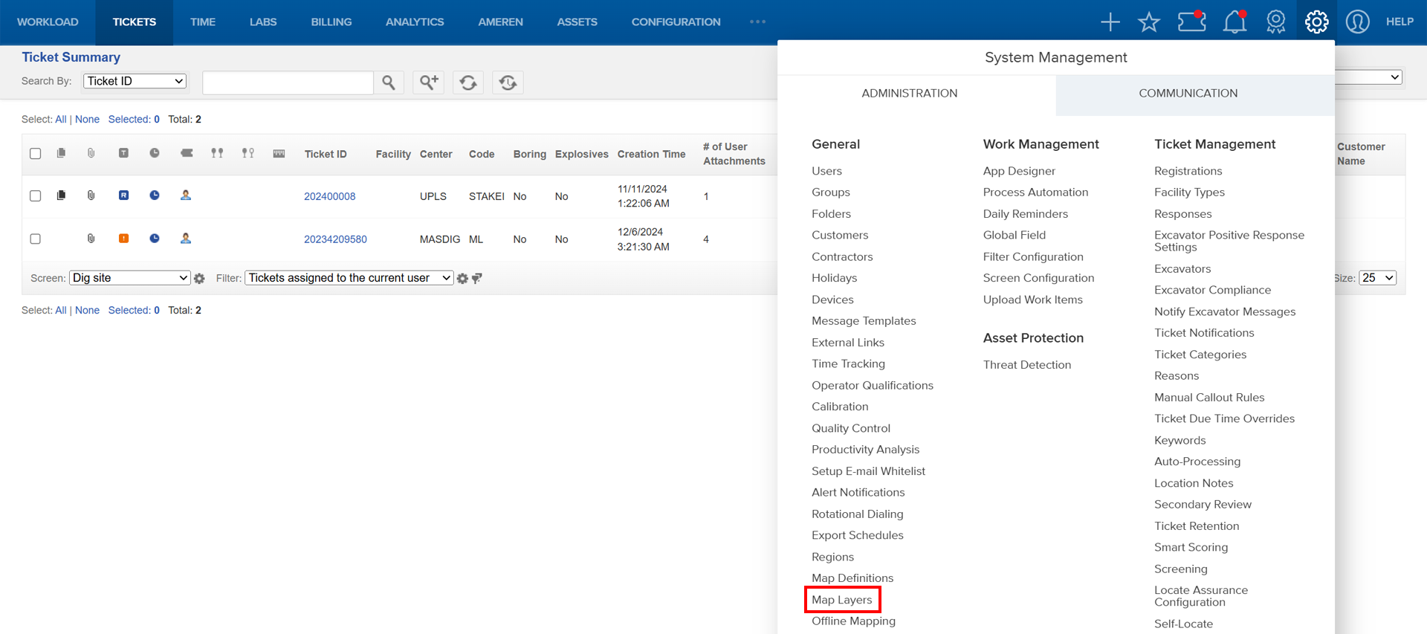This screenshot has width=1427, height=634.
Task: Click the copy documents icon on ticket 202400008 row
Action: (61, 195)
